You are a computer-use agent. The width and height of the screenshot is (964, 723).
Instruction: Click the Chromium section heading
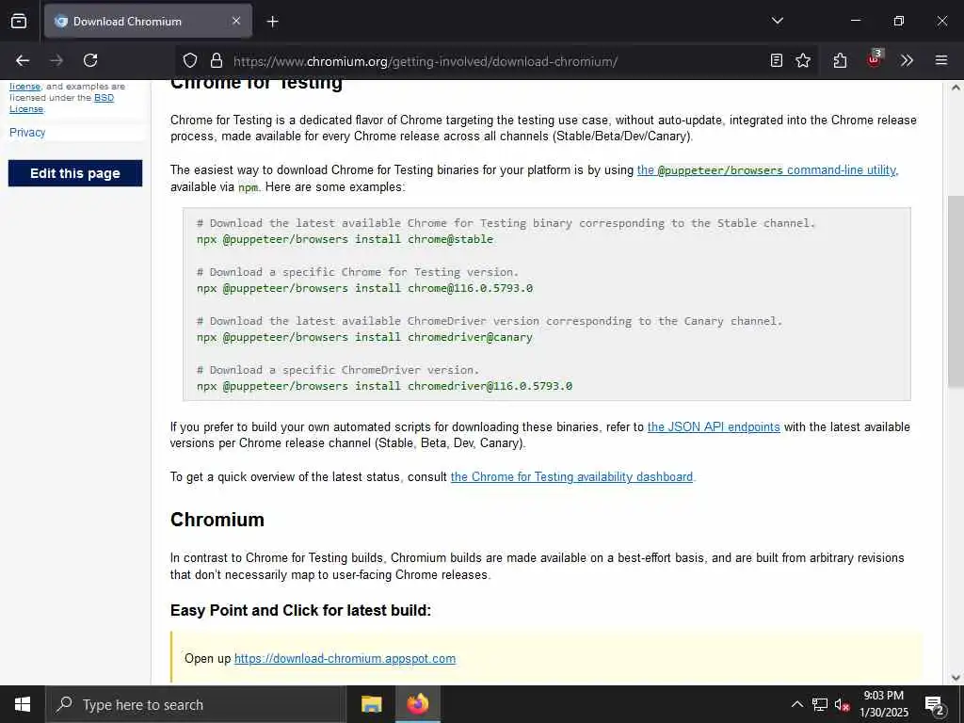(x=217, y=520)
